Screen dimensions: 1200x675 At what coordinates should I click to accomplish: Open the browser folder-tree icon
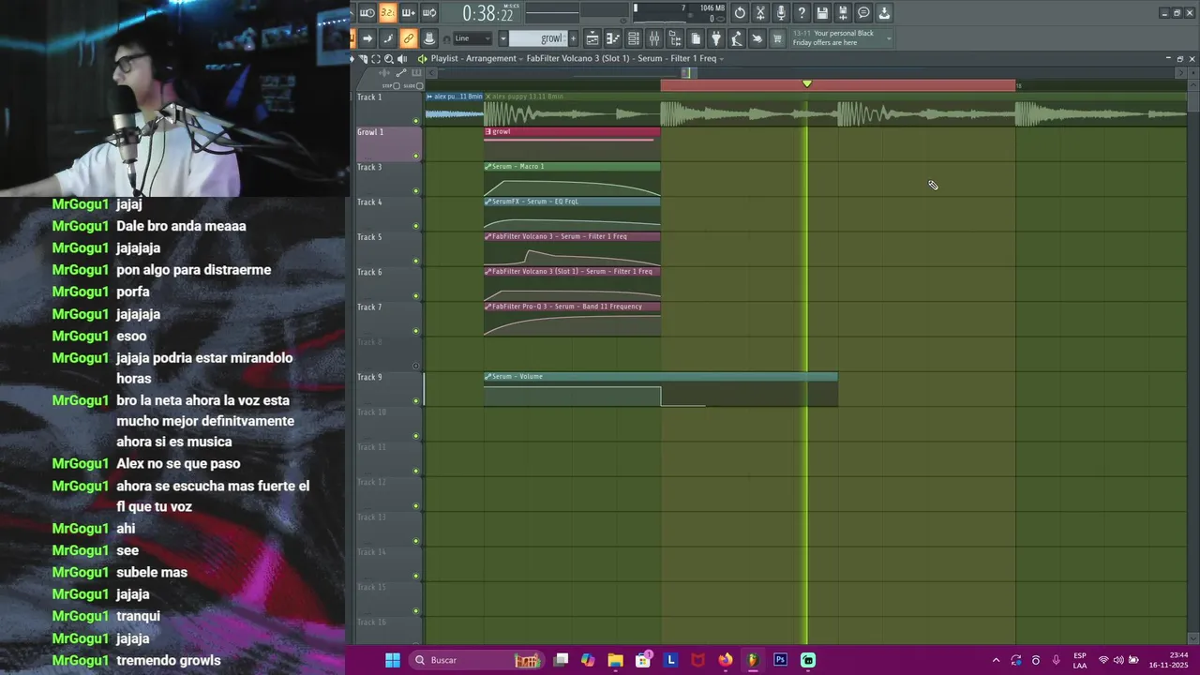click(x=675, y=38)
